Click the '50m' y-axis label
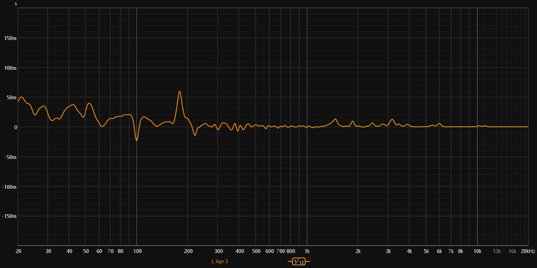 11,97
